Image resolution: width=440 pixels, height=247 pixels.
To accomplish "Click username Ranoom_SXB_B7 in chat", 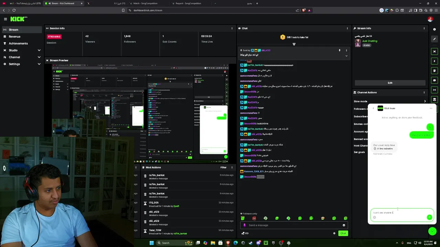I will (x=254, y=172).
